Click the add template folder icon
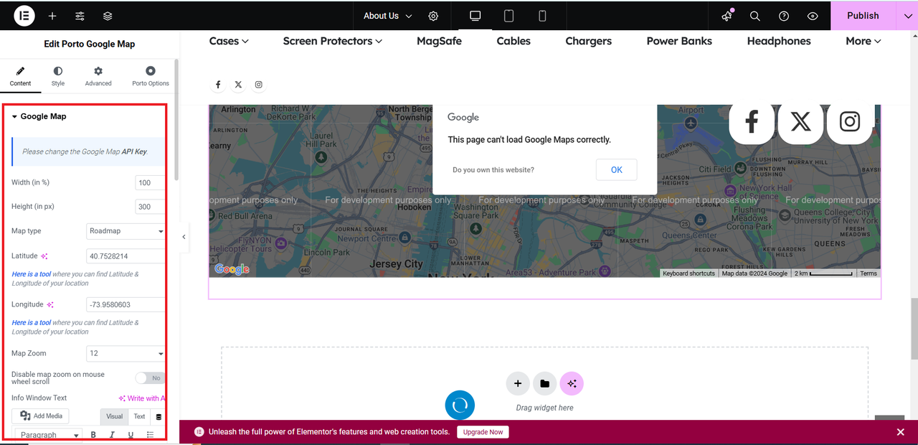This screenshot has height=445, width=918. tap(544, 384)
